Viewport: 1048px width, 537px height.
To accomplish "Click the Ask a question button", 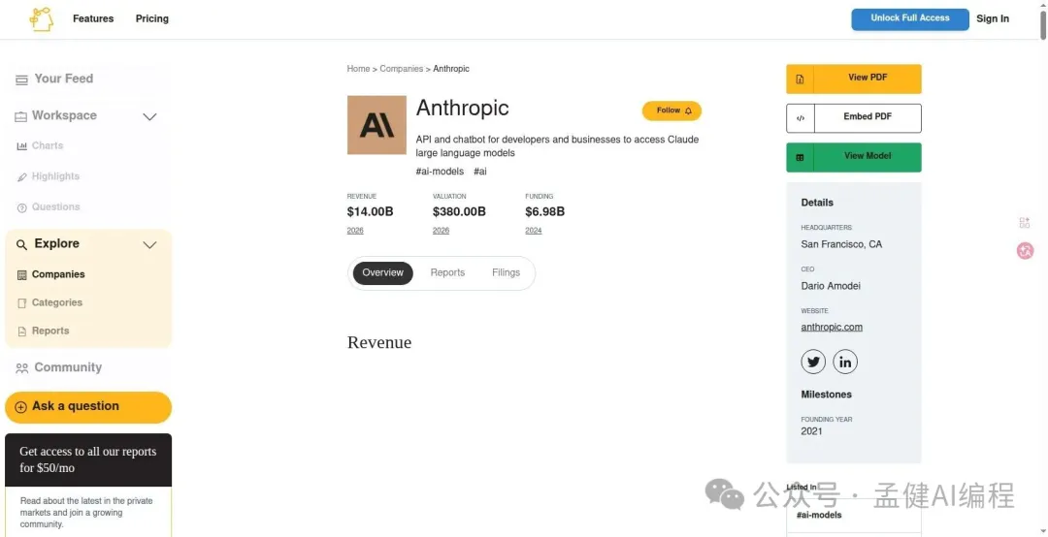I will pos(88,407).
